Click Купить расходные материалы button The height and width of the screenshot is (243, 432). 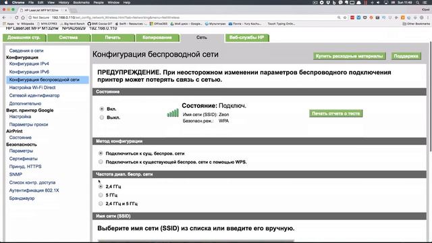350,56
